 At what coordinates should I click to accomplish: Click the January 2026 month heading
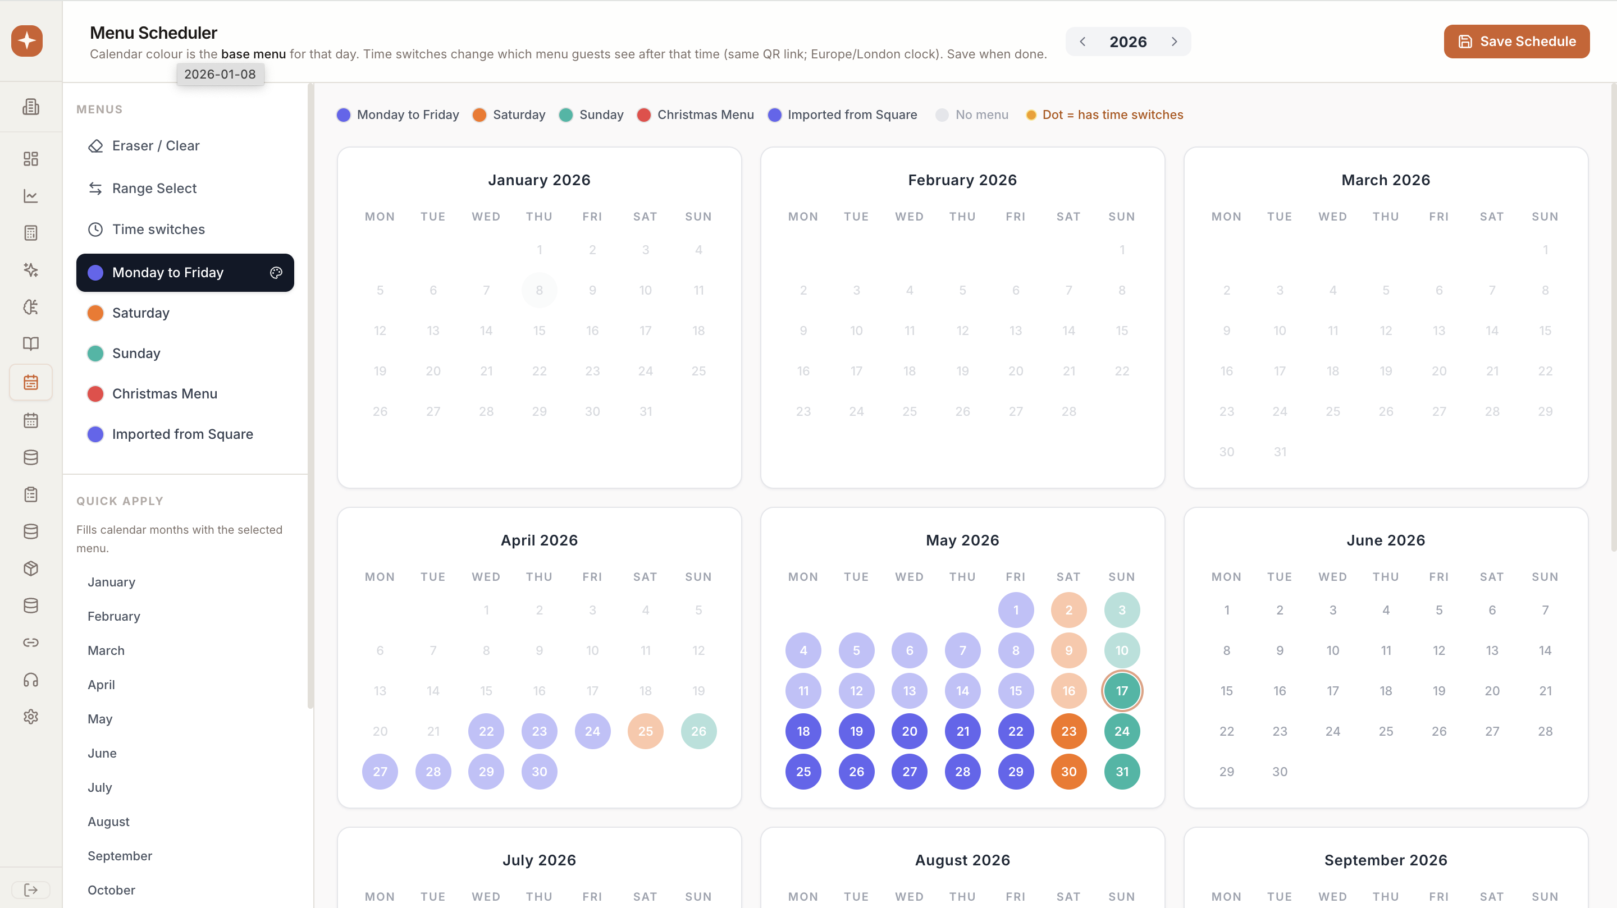tap(539, 180)
